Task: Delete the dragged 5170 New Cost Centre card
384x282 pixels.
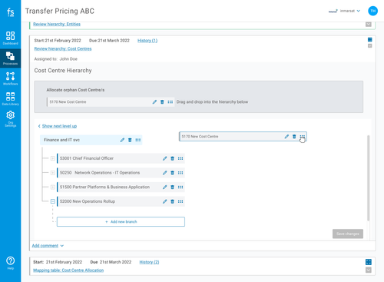Action: (294, 137)
